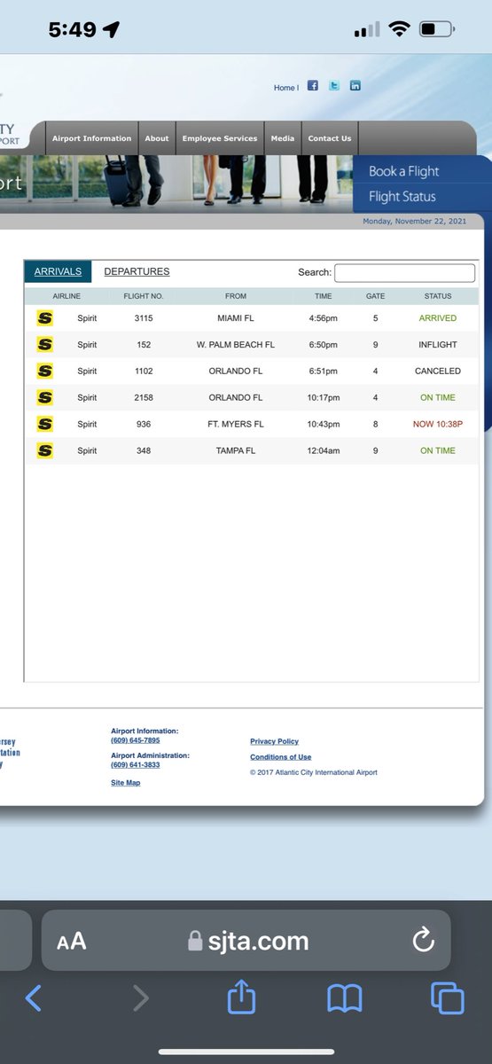The height and width of the screenshot is (1064, 492).
Task: Open Safari tabs overview icon
Action: click(x=448, y=999)
